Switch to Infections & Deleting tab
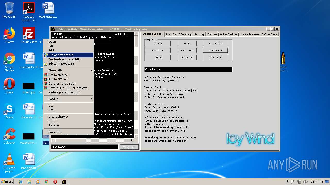The width and height of the screenshot is (330, 185). (178, 34)
